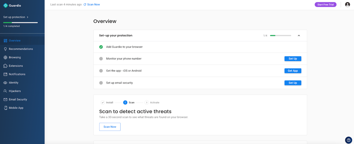The width and height of the screenshot is (354, 144).
Task: Click the Get App button
Action: tap(293, 71)
